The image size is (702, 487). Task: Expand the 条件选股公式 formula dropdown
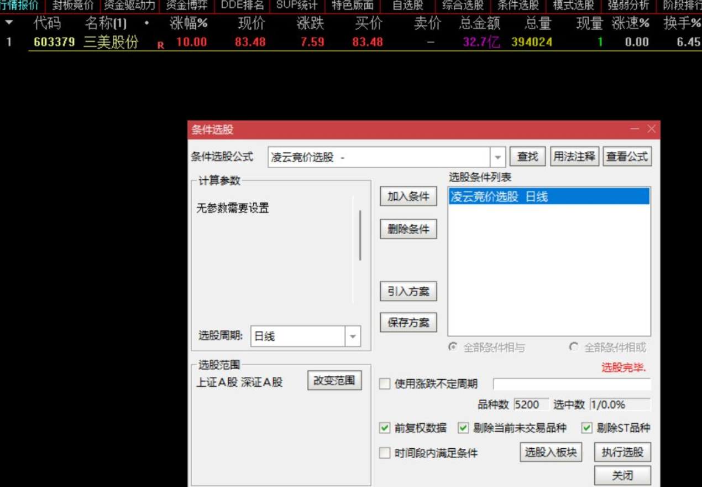(x=498, y=157)
